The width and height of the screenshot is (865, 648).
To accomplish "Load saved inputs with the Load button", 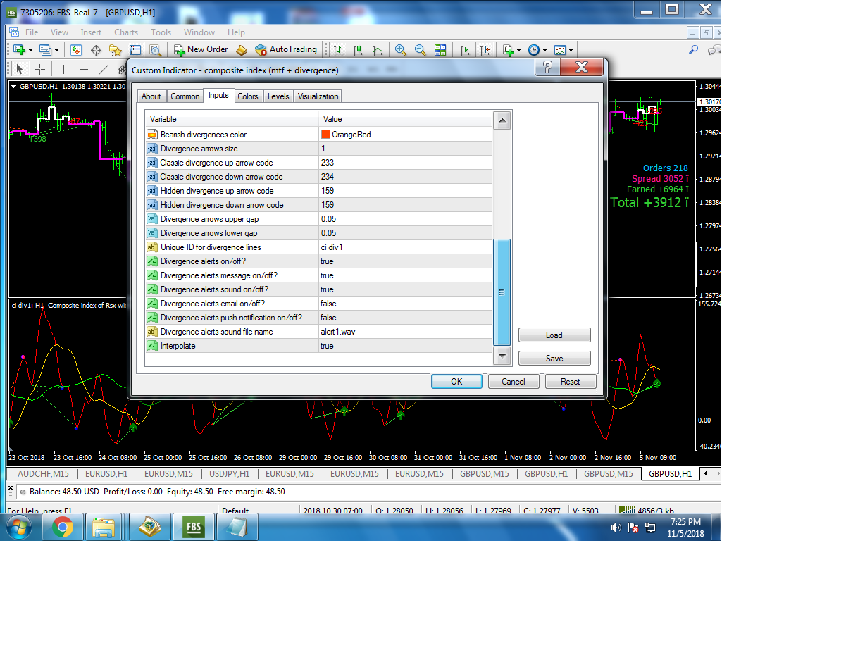I will click(554, 335).
